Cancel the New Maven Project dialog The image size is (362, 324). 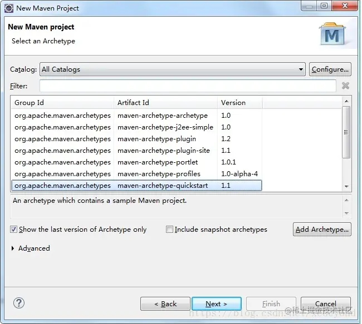326,304
